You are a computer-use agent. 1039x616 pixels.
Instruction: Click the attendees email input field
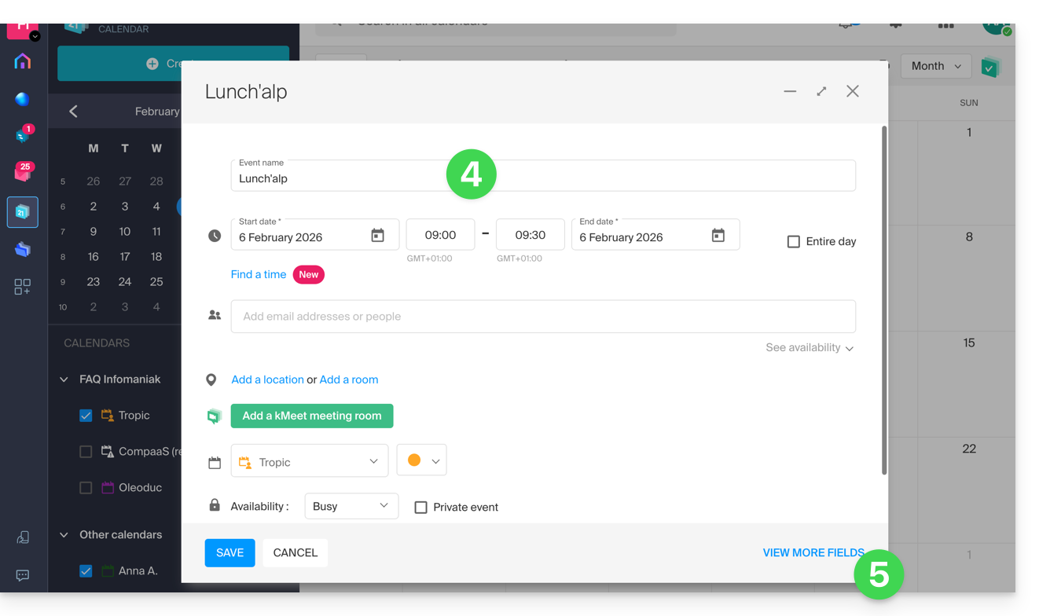(542, 316)
